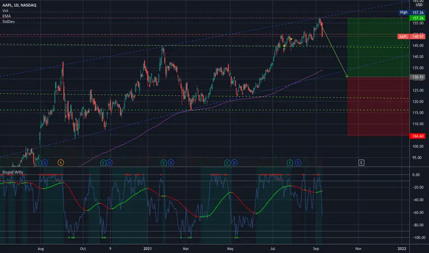The image size is (429, 253).
Task: Select the green profit zone of the position
Action: coord(378,47)
